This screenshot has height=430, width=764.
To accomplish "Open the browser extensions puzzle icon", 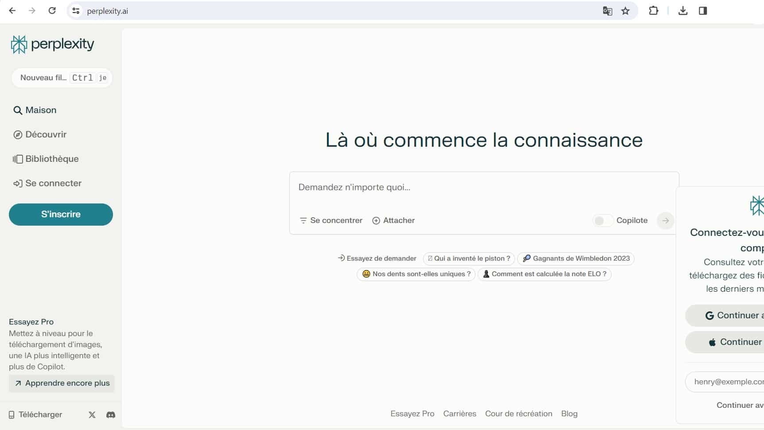I will [653, 11].
